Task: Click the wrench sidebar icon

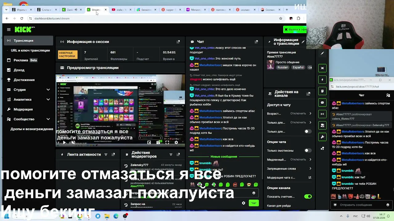Action: pyautogui.click(x=322, y=137)
